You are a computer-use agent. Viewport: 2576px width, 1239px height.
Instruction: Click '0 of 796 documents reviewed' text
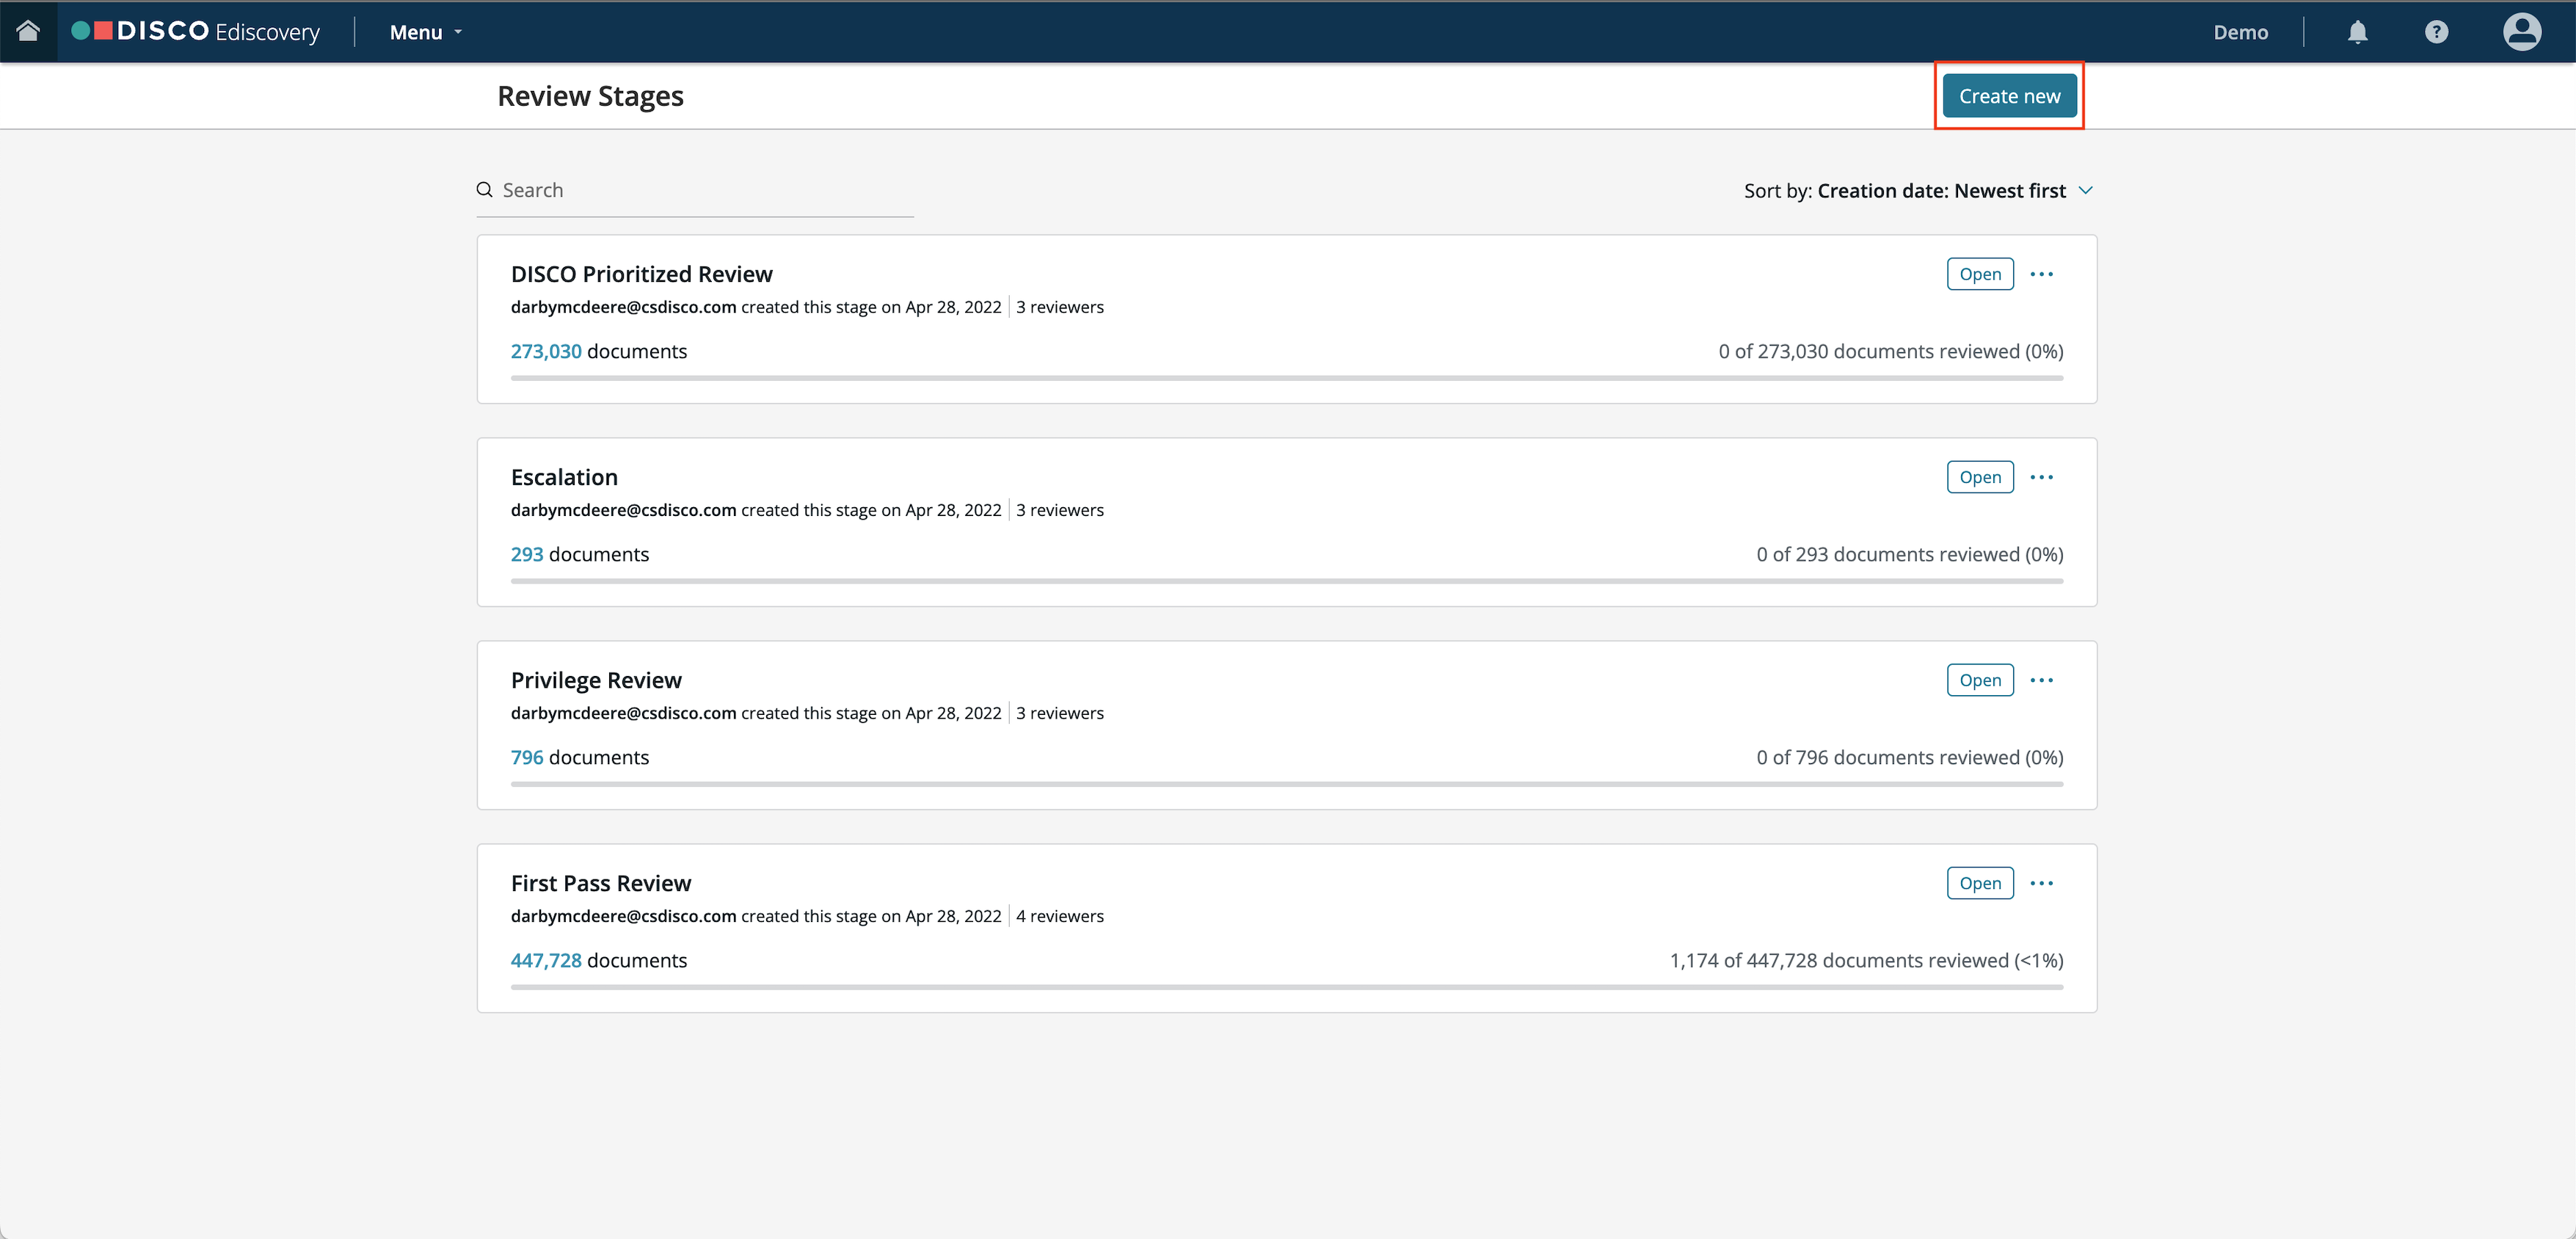tap(1909, 757)
